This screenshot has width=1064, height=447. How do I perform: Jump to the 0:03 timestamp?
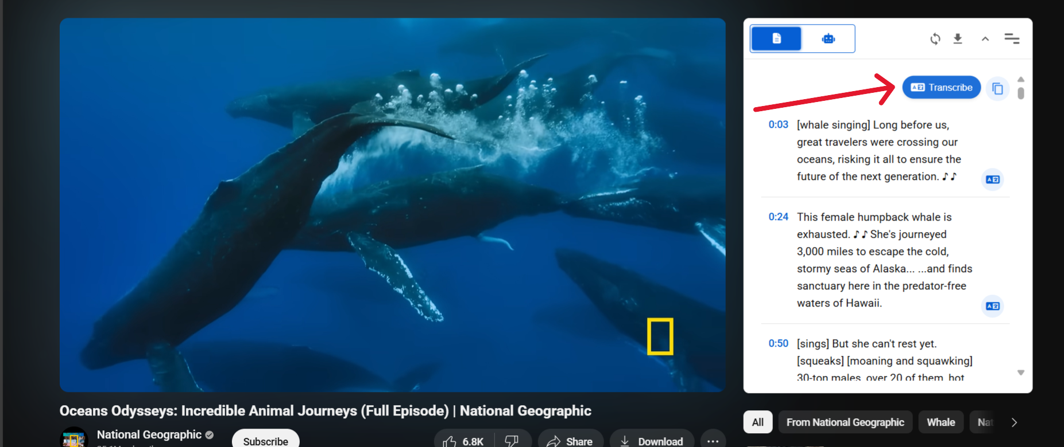pyautogui.click(x=778, y=125)
